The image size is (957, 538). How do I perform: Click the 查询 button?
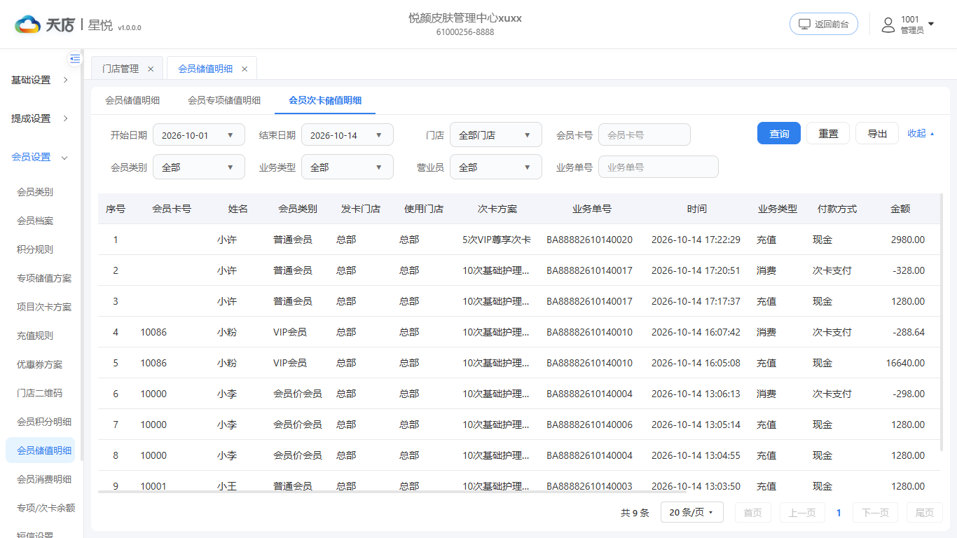[x=779, y=133]
